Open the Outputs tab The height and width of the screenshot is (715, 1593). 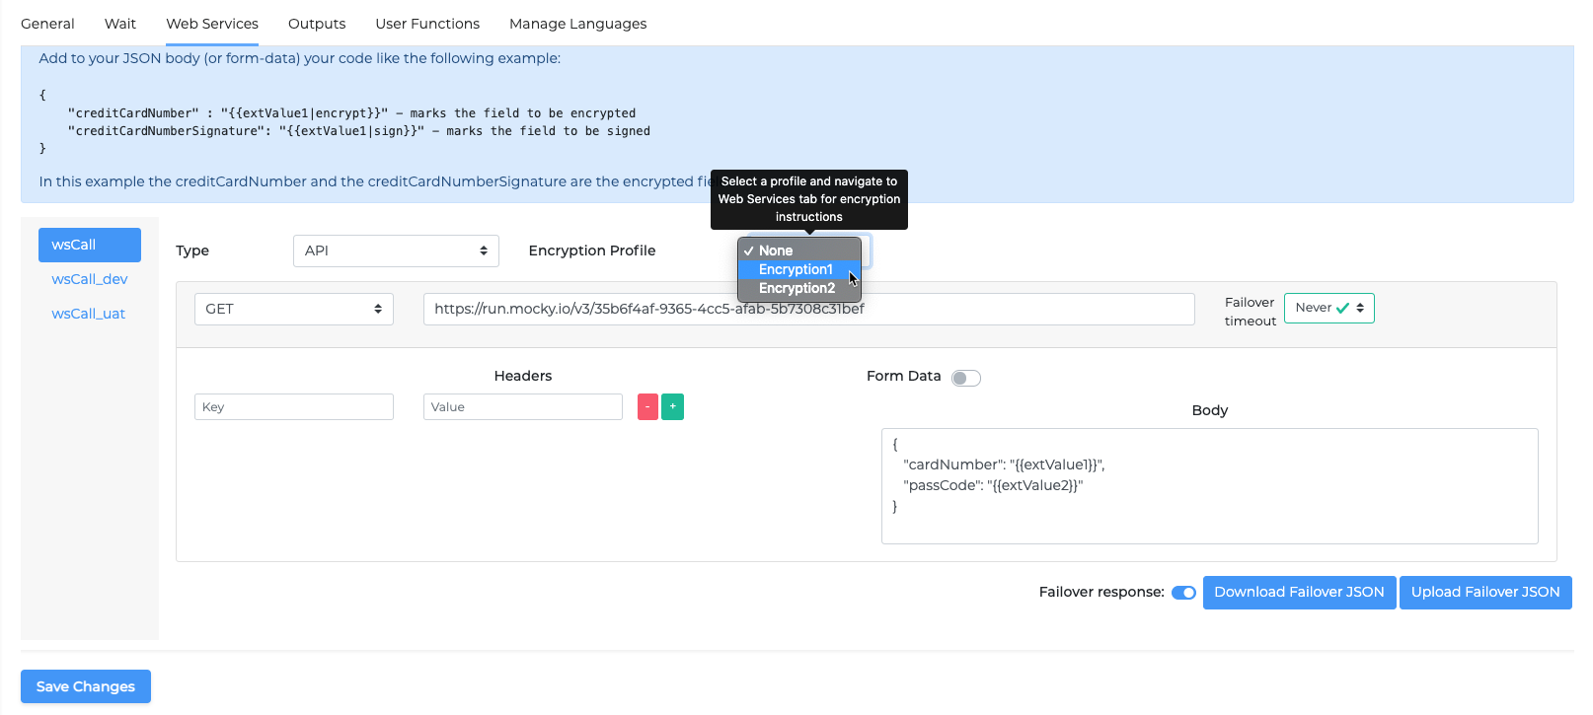coord(317,24)
